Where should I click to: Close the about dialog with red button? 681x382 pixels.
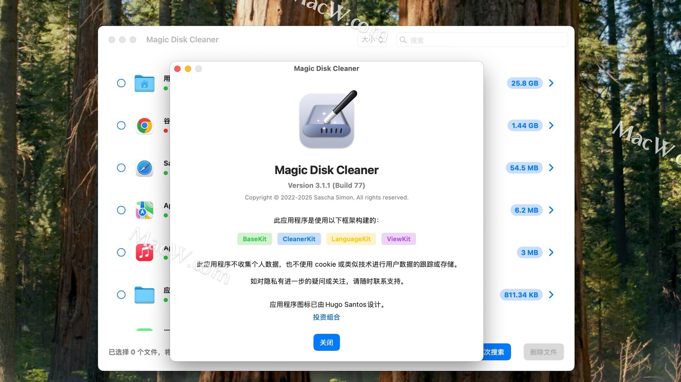point(178,69)
